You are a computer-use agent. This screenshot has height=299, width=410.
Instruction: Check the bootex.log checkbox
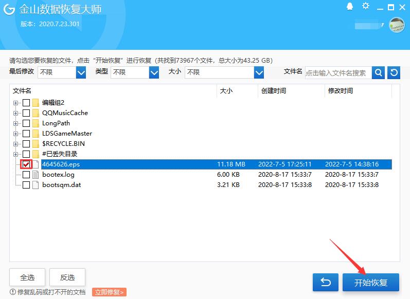click(26, 175)
